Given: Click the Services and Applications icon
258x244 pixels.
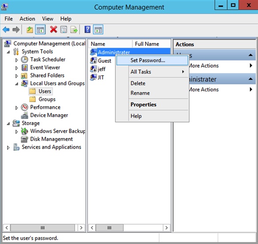Looking at the screenshot, I should point(16,147).
